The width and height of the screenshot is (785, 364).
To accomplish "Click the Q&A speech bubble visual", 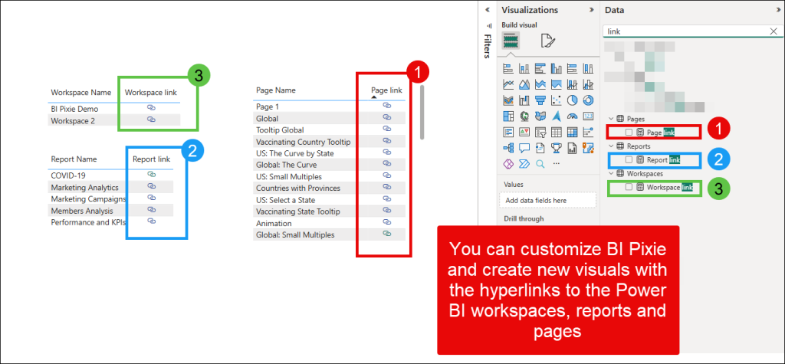I will pos(524,148).
